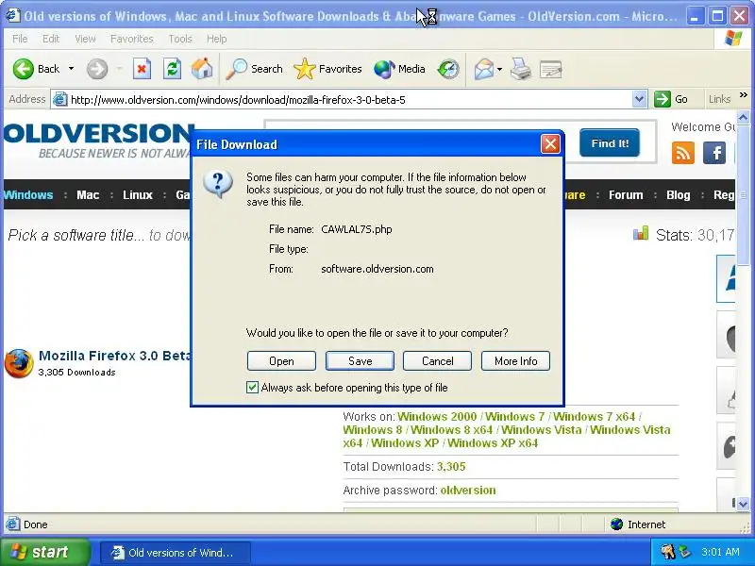This screenshot has height=566, width=755.
Task: Click the Mozilla Firefox 3.0 Beta title link
Action: pyautogui.click(x=114, y=356)
